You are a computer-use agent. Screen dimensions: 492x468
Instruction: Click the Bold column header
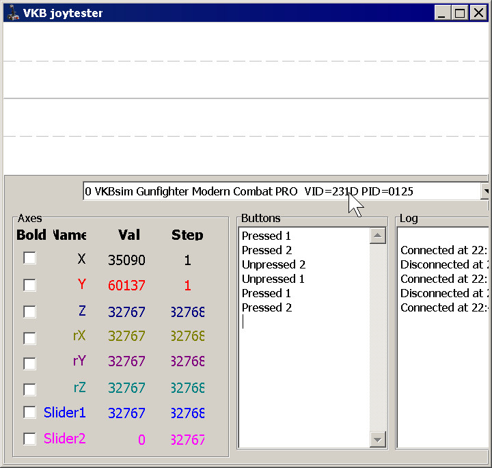coord(31,234)
